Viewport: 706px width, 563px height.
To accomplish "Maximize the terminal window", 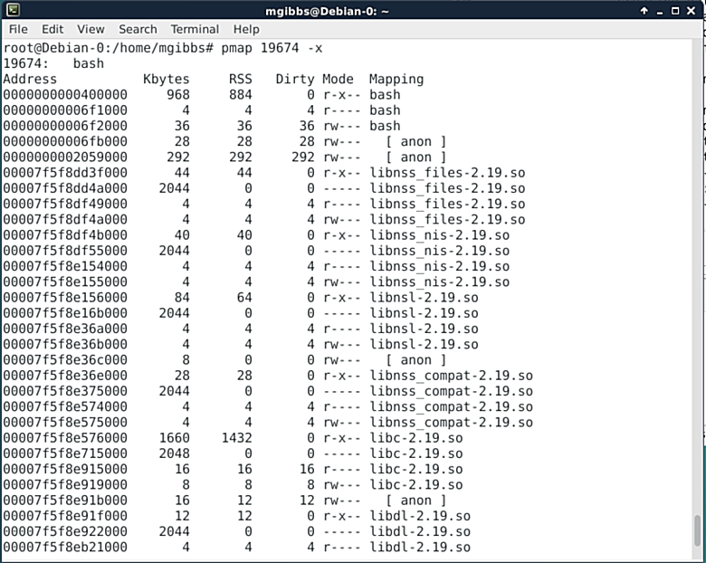I will pos(676,10).
